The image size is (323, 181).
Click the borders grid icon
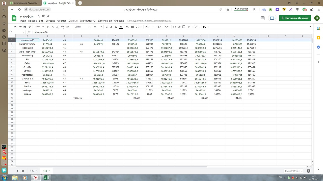point(132,27)
